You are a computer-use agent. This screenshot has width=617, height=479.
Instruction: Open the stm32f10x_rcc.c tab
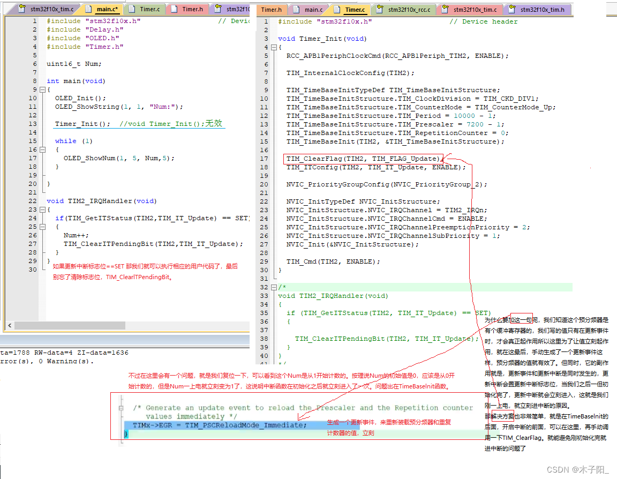[404, 10]
